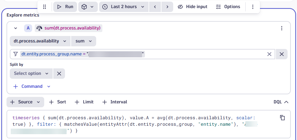This screenshot has width=297, height=140.
Task: Remove the filter row
Action: pyautogui.click(x=282, y=54)
